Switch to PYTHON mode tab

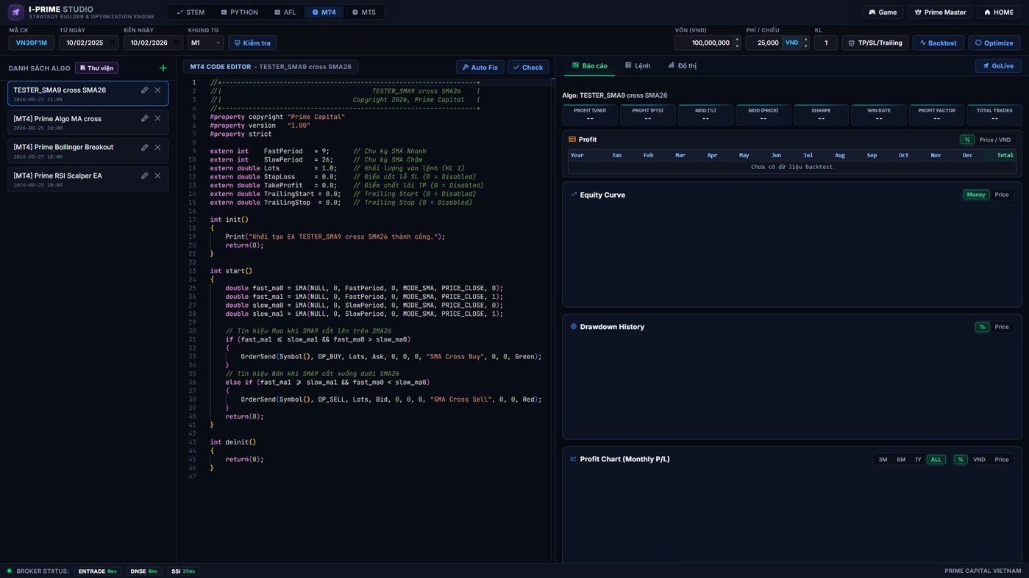tap(240, 12)
